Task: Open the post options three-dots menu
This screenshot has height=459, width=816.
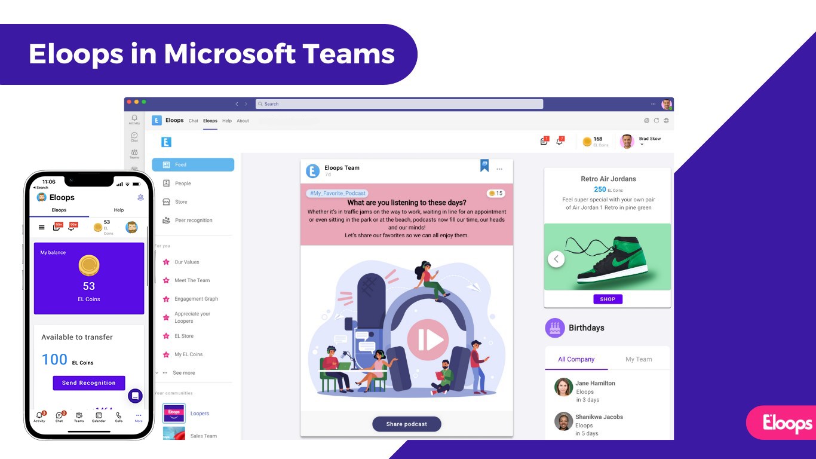Action: tap(500, 169)
